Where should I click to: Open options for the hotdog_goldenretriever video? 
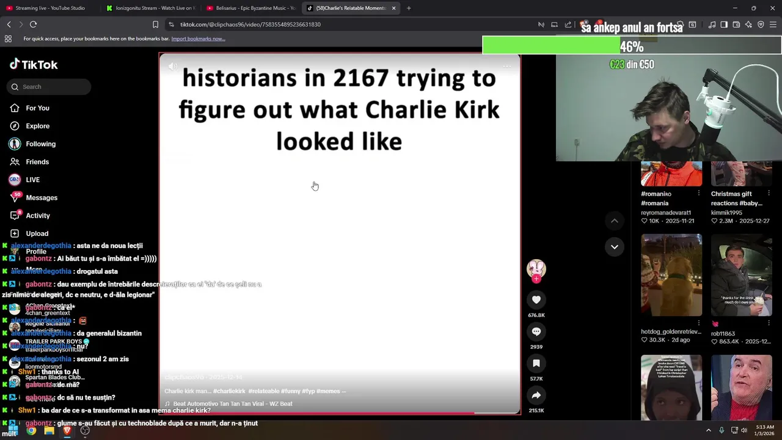(x=699, y=323)
